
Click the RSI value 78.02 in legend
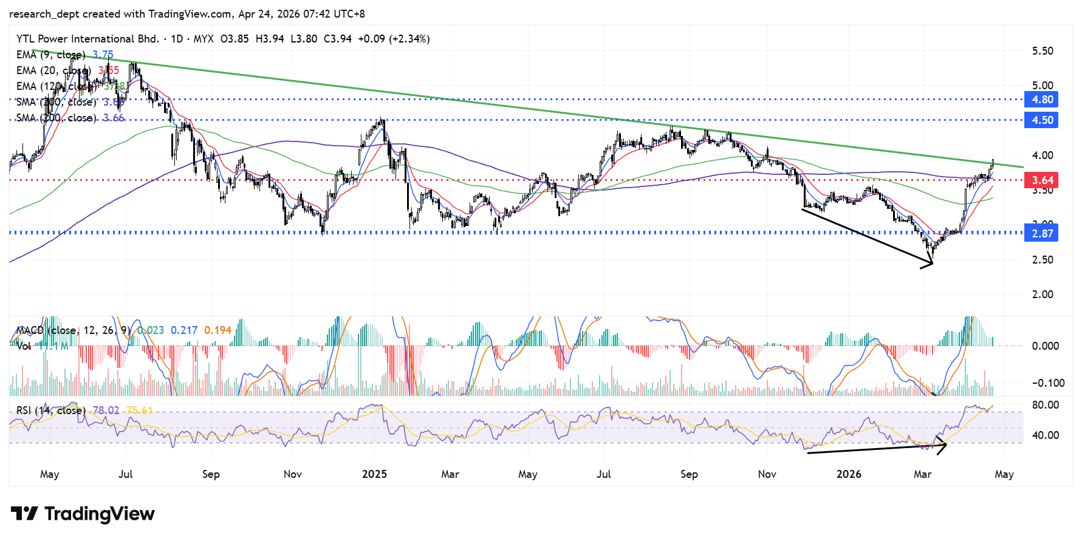106,410
